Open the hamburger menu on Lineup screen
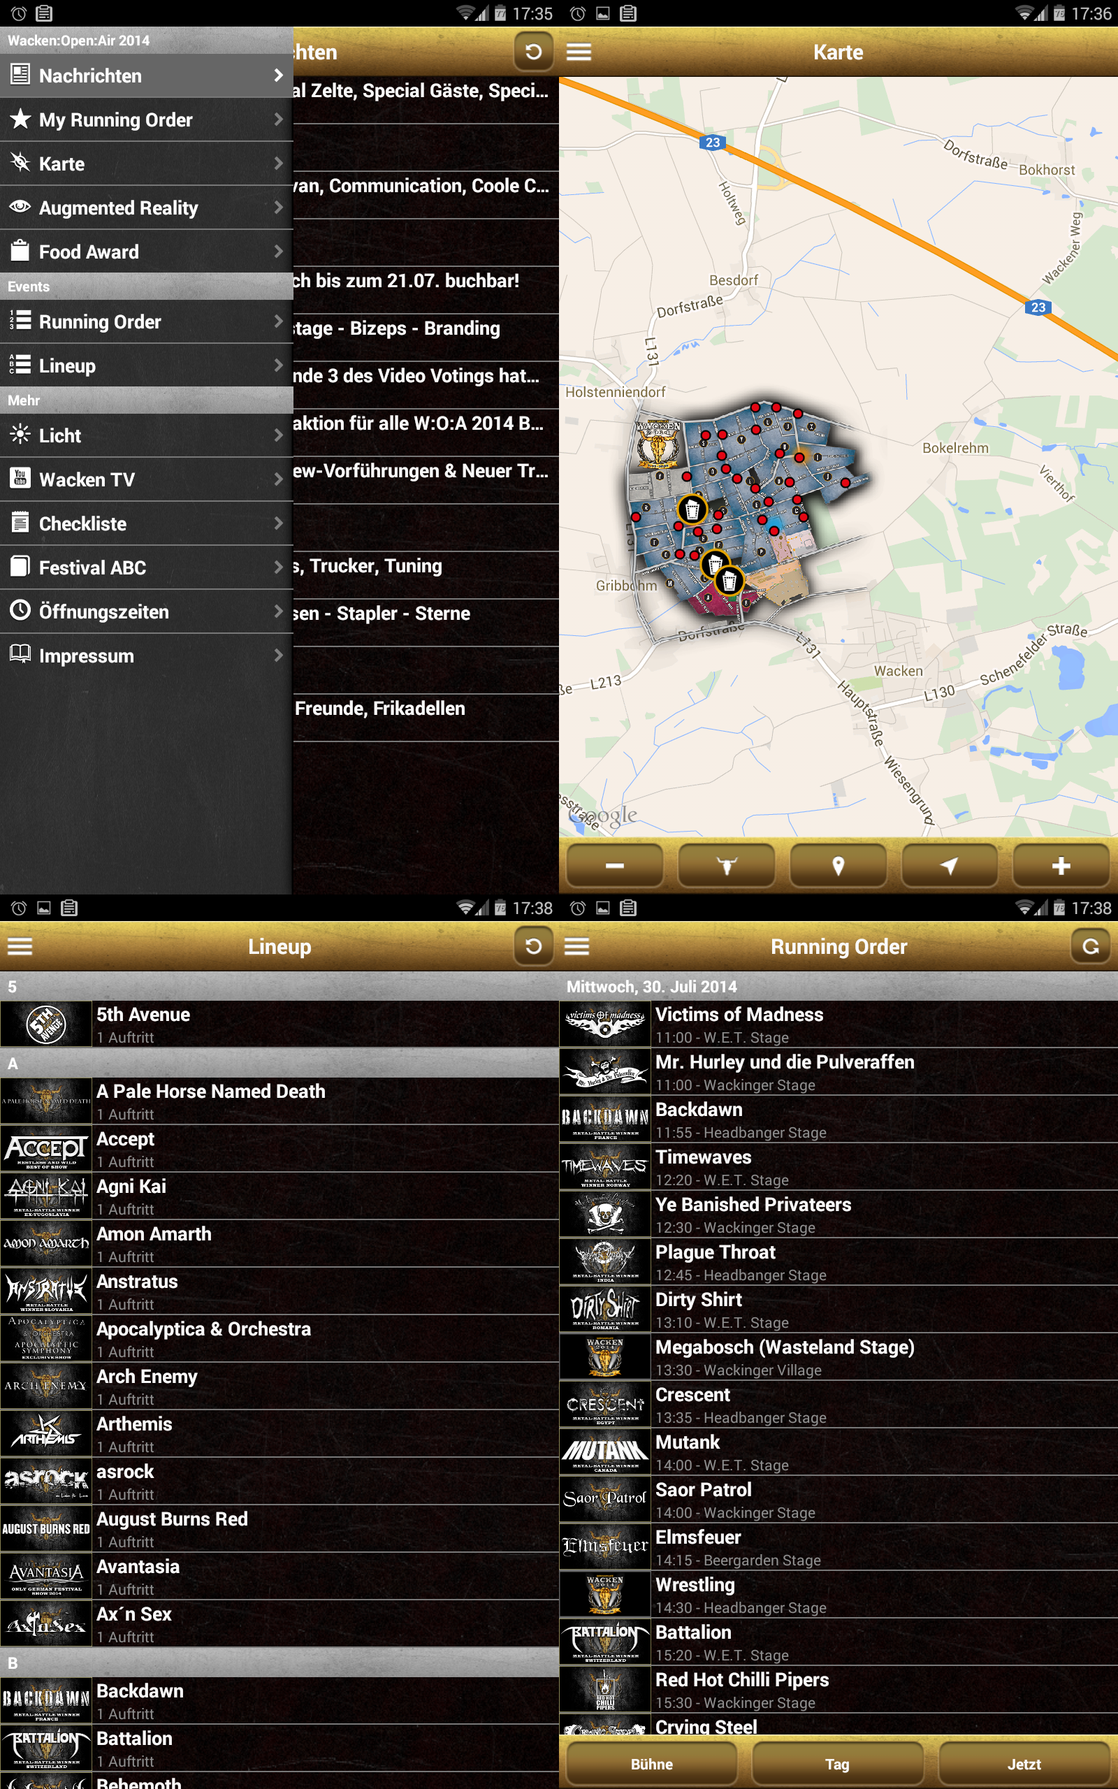This screenshot has height=1789, width=1118. (20, 946)
